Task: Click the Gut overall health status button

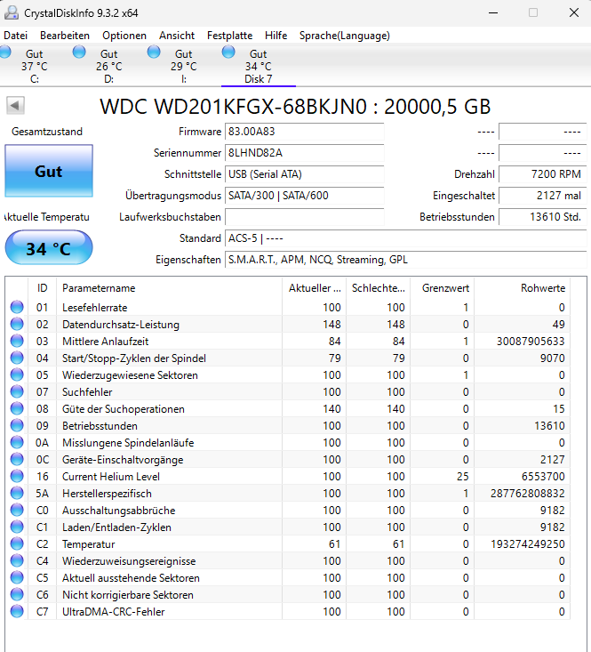Action: tap(49, 171)
